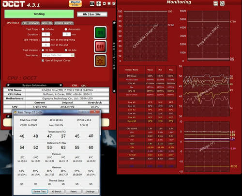Run XS Bench in Real Temp
Viewport: 242px width, 196px height.
(57, 191)
